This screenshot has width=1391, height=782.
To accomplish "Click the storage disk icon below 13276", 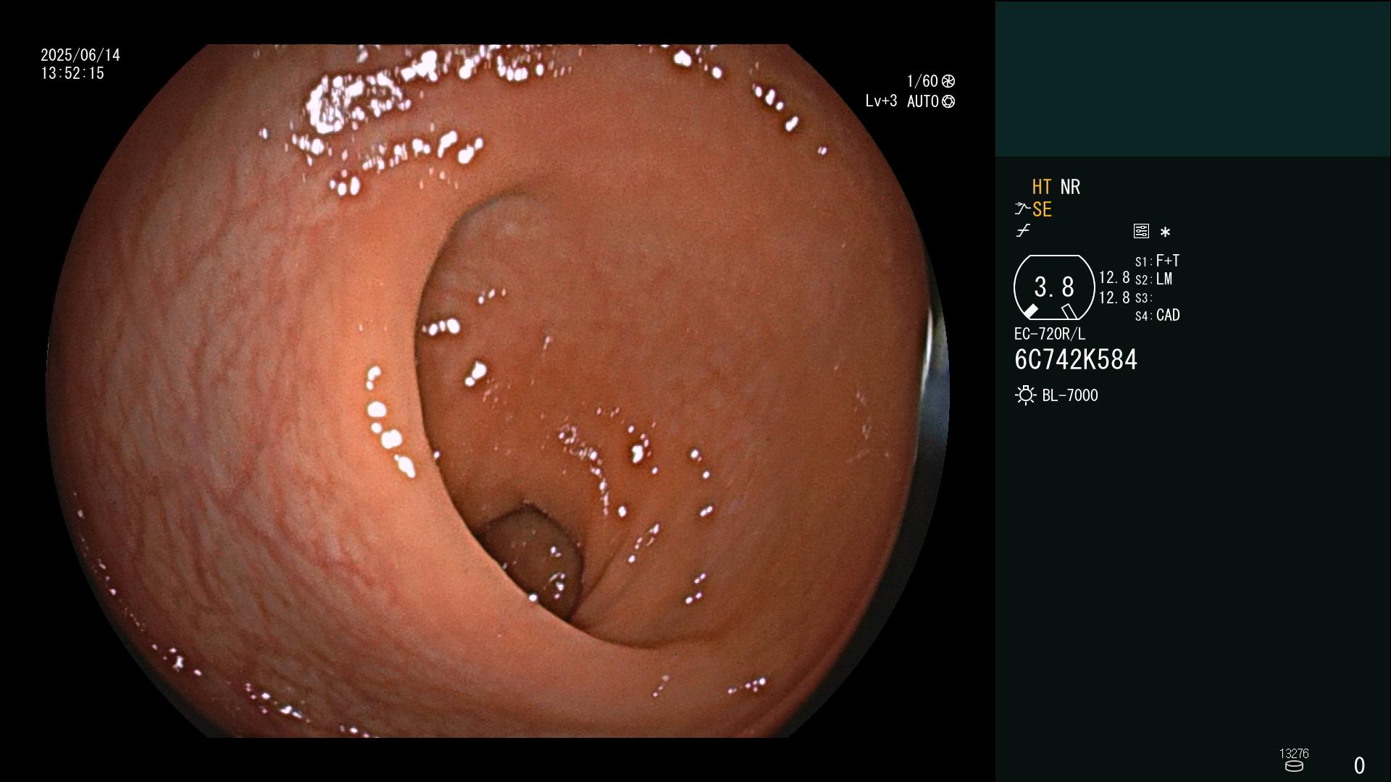I will click(x=1294, y=766).
